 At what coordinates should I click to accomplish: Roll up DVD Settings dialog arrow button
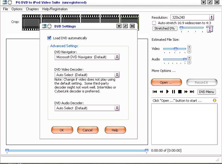119,26
